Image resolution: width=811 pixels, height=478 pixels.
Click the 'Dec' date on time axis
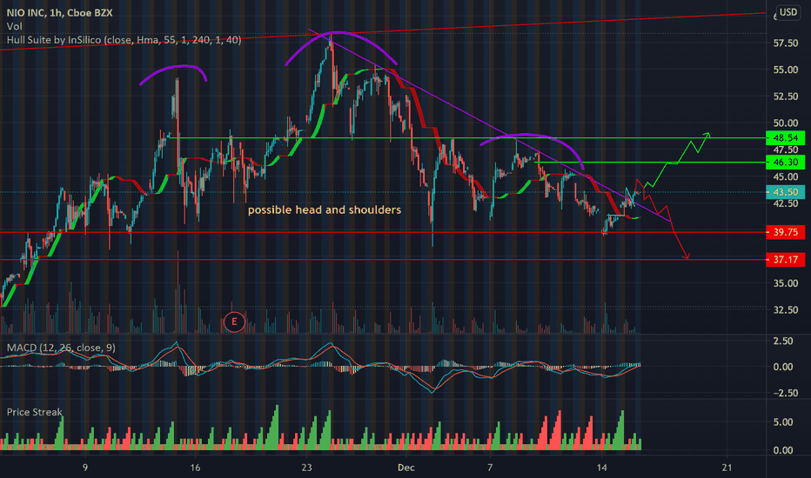pyautogui.click(x=406, y=468)
